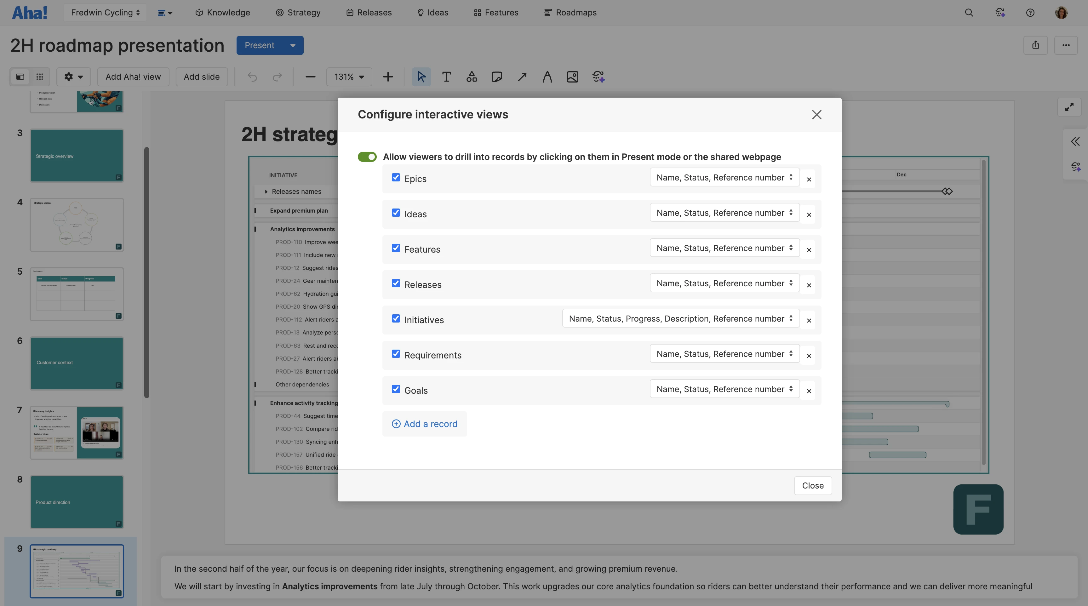The image size is (1088, 606).
Task: Select the drawing pen tool
Action: click(547, 77)
